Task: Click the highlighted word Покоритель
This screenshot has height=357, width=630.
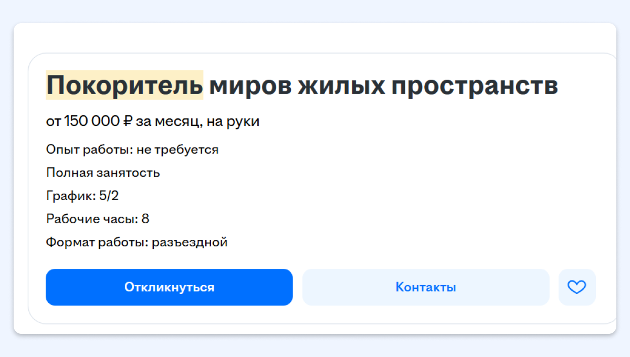Action: pos(124,86)
